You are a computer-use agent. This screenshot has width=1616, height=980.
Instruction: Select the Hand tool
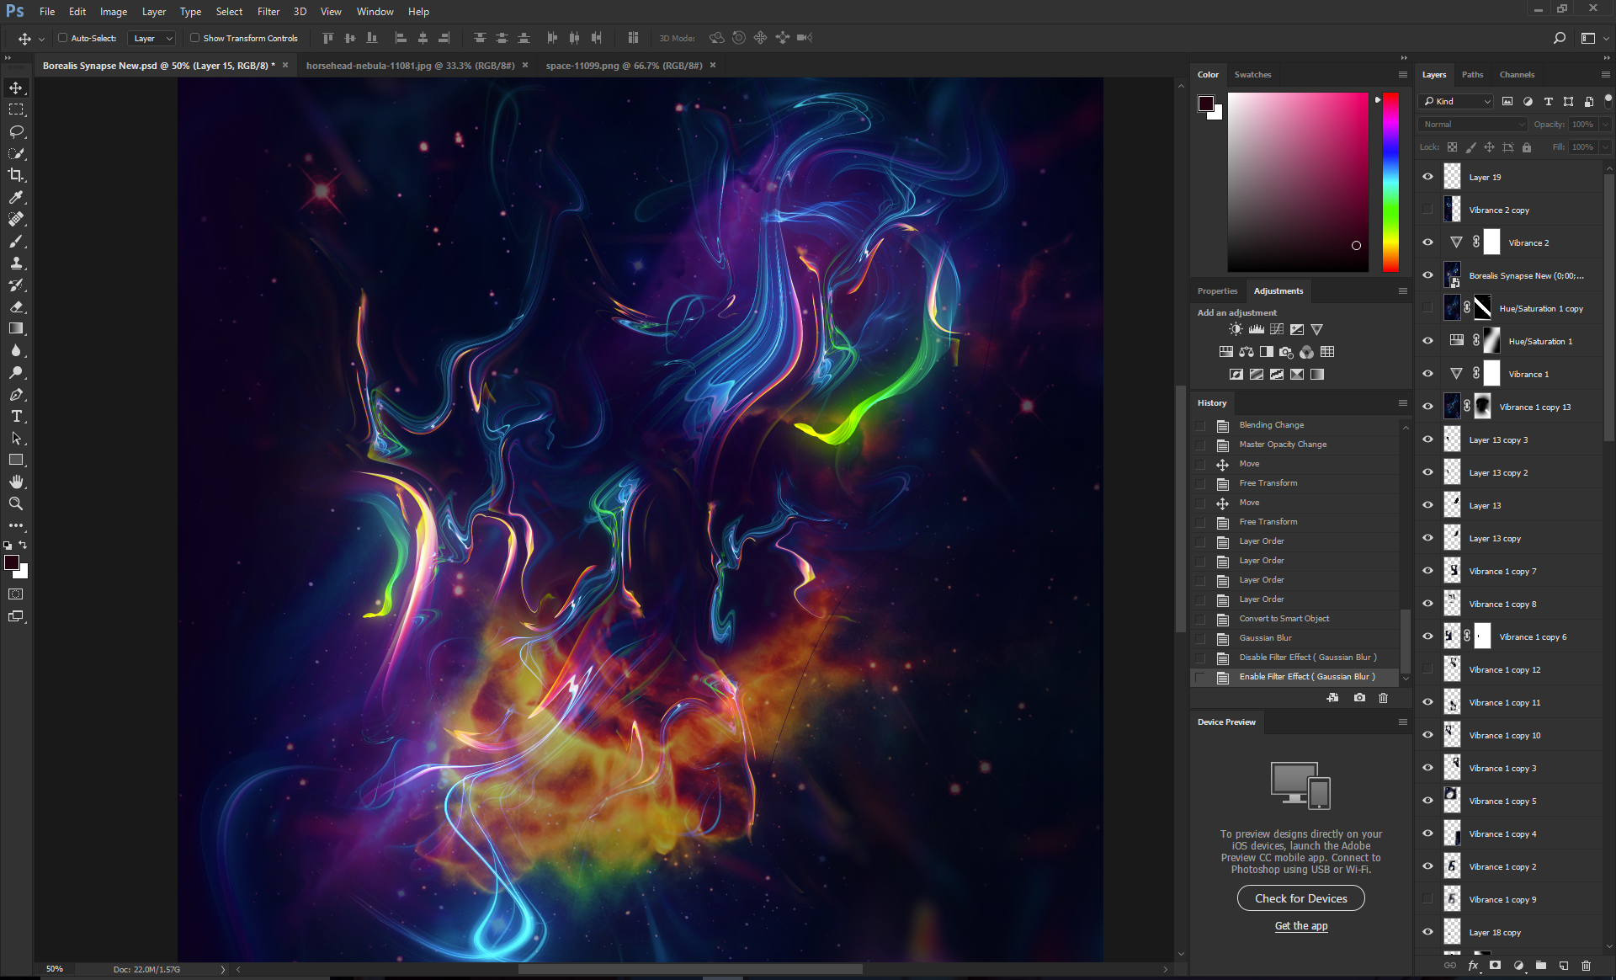point(16,482)
